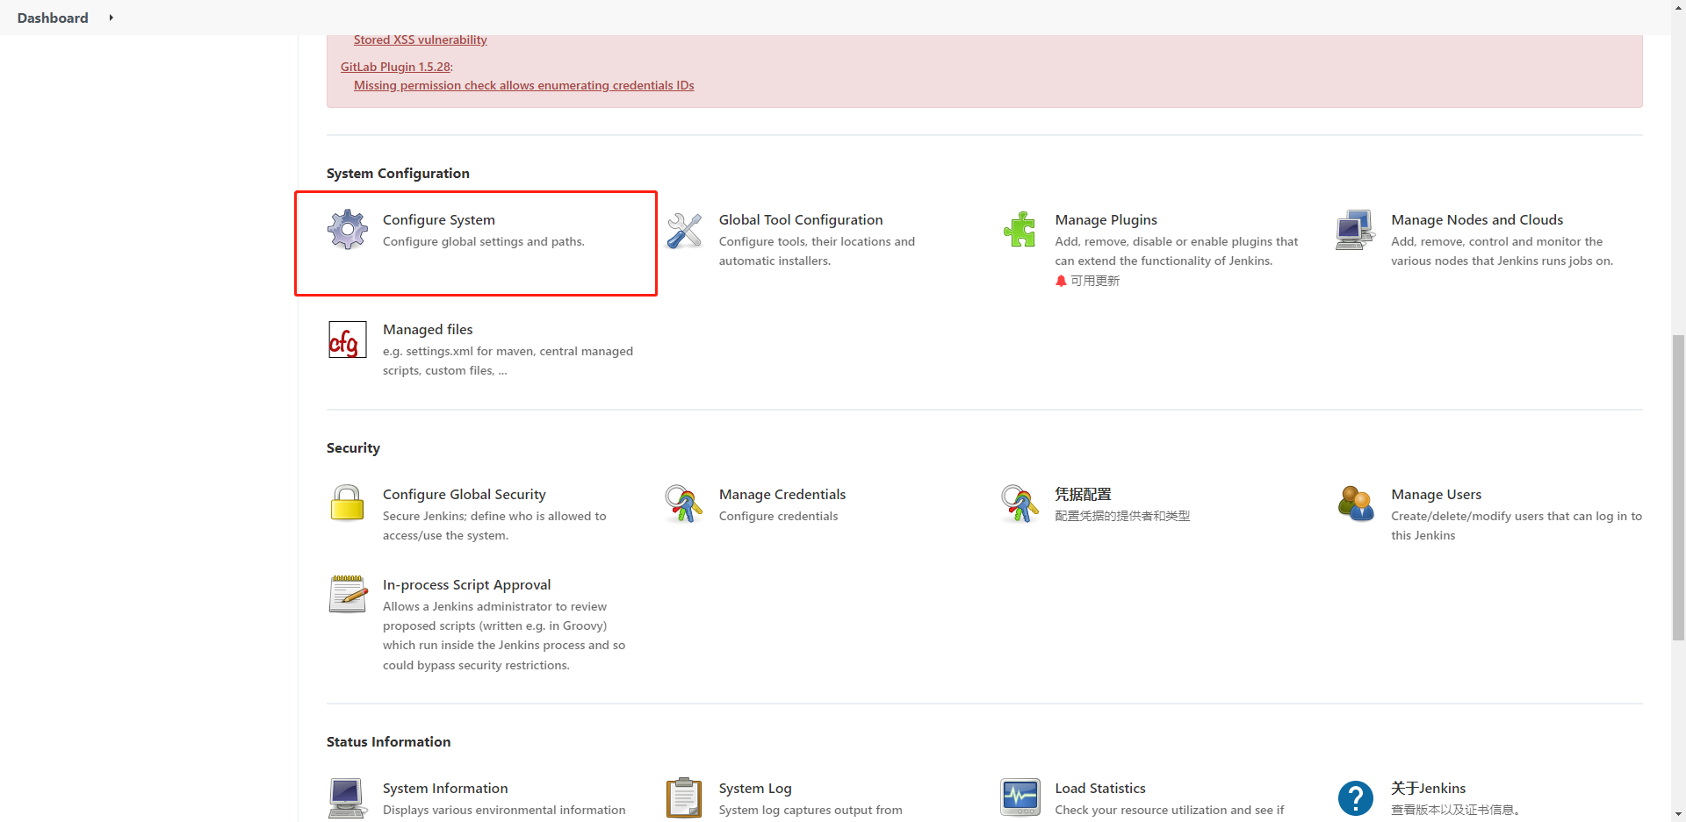Click the Manage Users people icon
Screen dimensions: 1686x822
[1356, 504]
